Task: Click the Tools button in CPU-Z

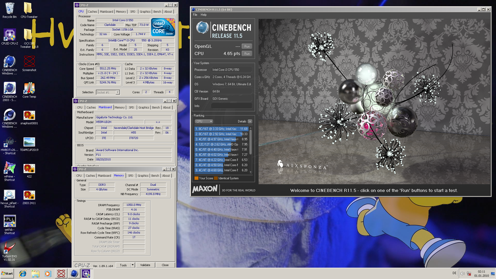Action: (x=123, y=265)
